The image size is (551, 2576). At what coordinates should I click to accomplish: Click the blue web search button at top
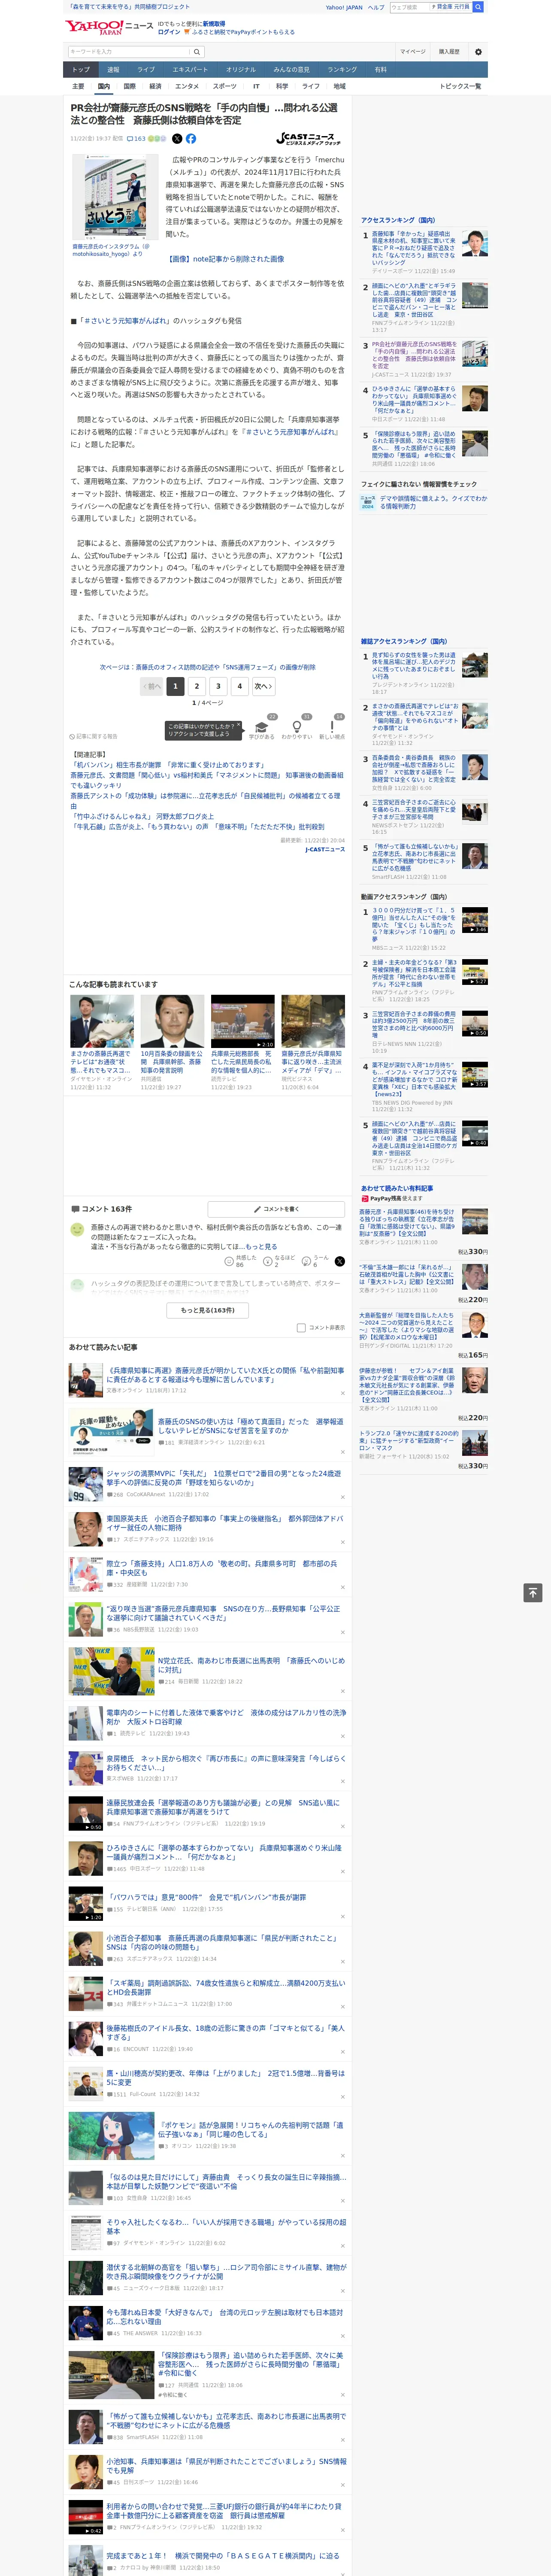pyautogui.click(x=478, y=7)
